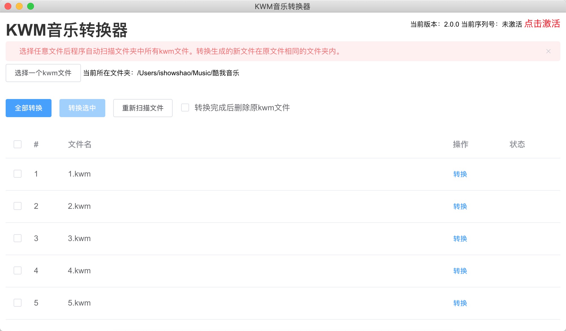Click 重新扫描文件 to rescan files
566x331 pixels.
coord(143,108)
